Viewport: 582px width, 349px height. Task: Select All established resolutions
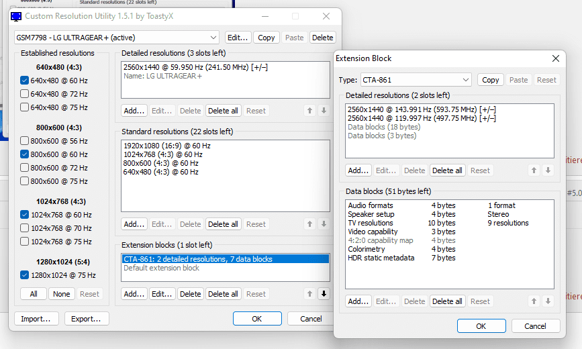(x=34, y=294)
